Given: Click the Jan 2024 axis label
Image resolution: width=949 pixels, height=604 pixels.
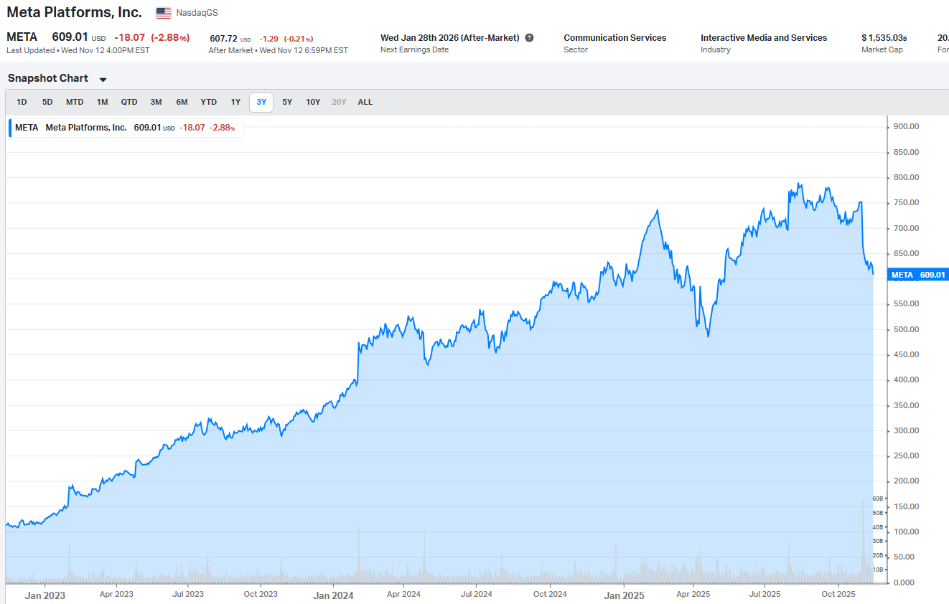Looking at the screenshot, I should (x=333, y=595).
